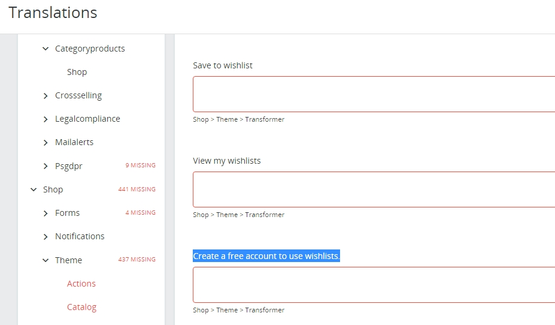Click breadcrumb under Save to wishlist field
This screenshot has height=325, width=555.
[x=238, y=119]
